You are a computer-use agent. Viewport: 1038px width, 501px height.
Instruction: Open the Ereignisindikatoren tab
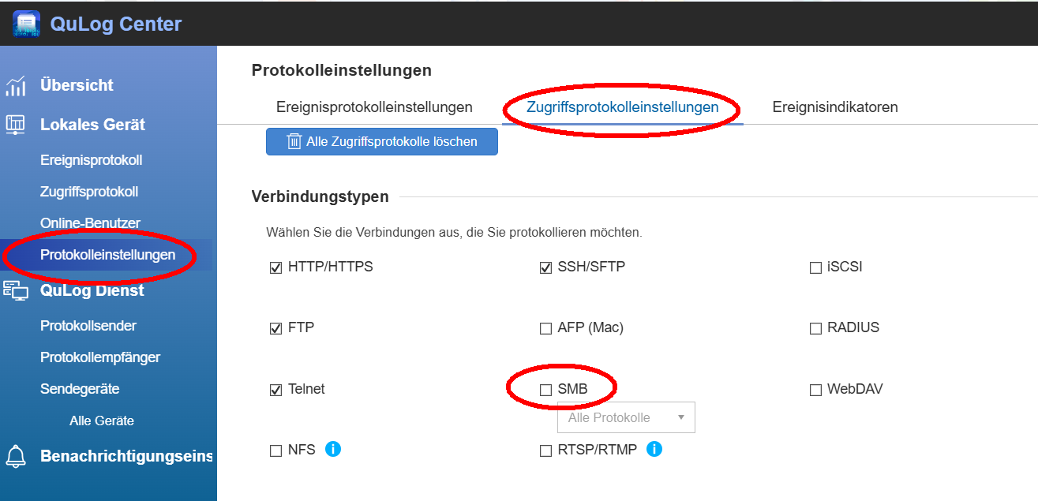835,107
